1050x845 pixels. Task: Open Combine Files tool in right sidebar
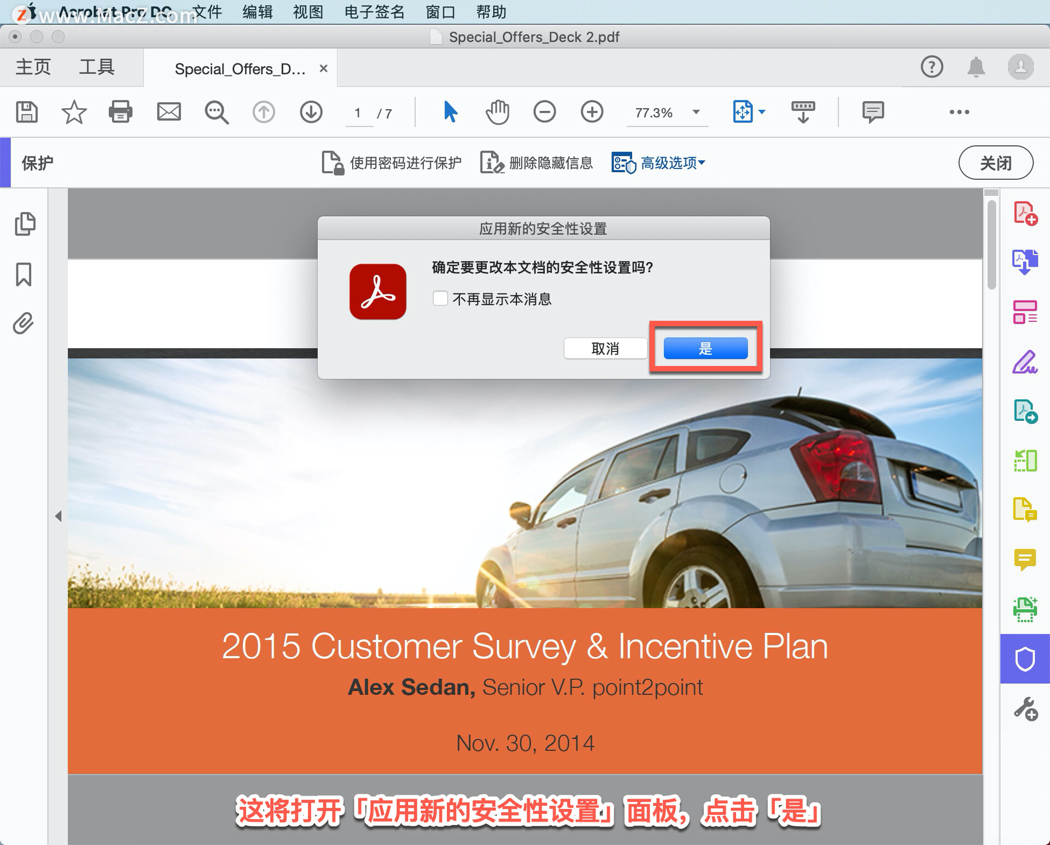(1025, 262)
